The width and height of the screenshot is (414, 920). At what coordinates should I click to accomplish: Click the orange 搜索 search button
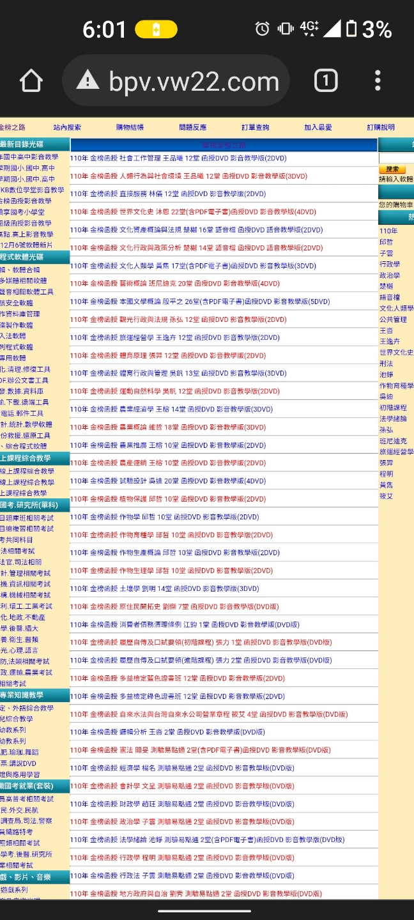point(392,169)
